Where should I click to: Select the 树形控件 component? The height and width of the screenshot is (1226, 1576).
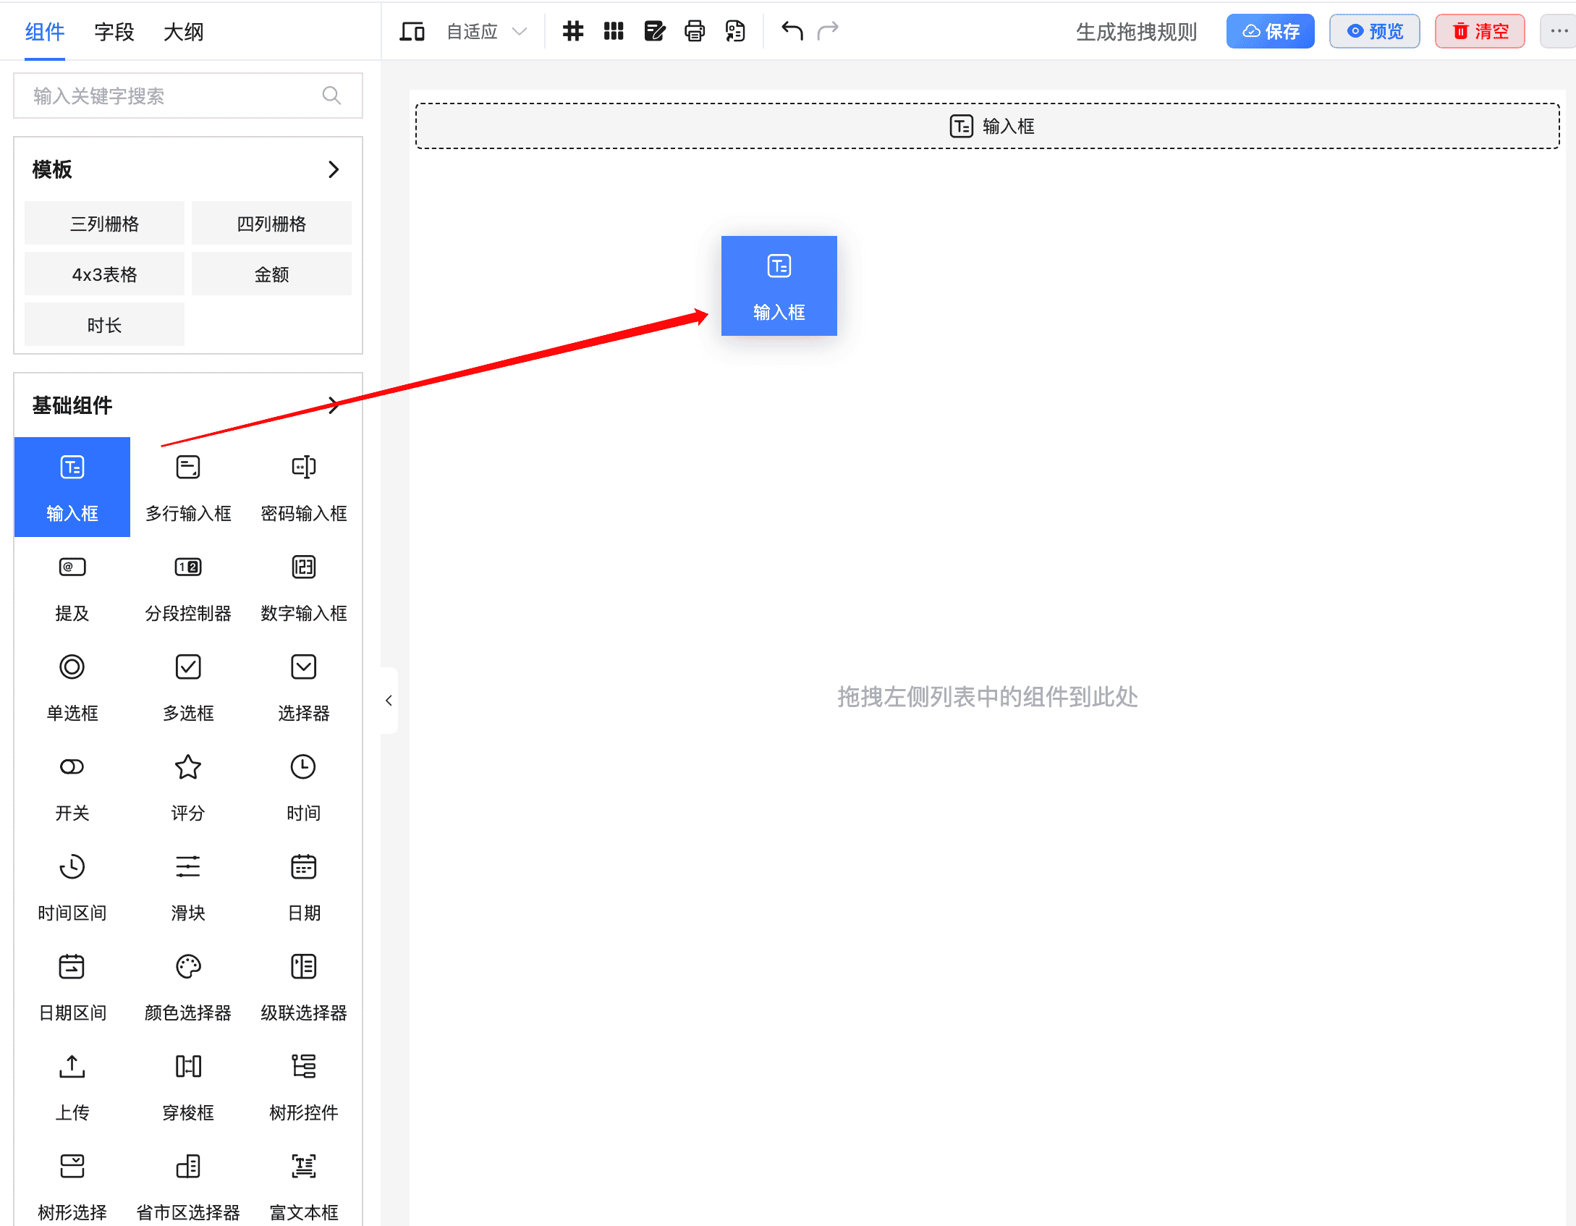304,1086
